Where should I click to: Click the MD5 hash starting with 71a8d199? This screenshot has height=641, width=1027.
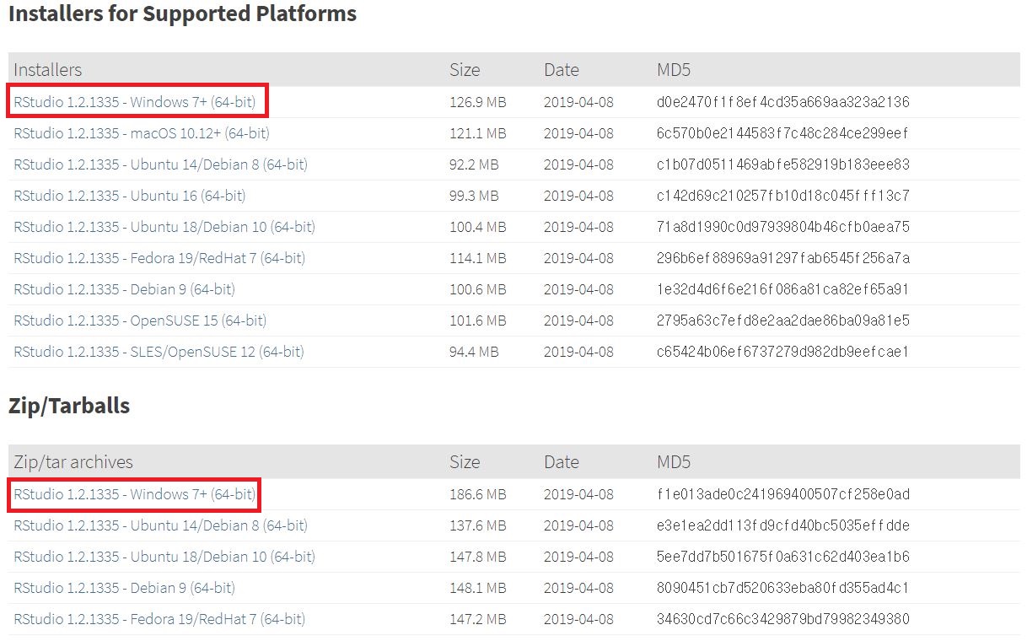pos(783,227)
